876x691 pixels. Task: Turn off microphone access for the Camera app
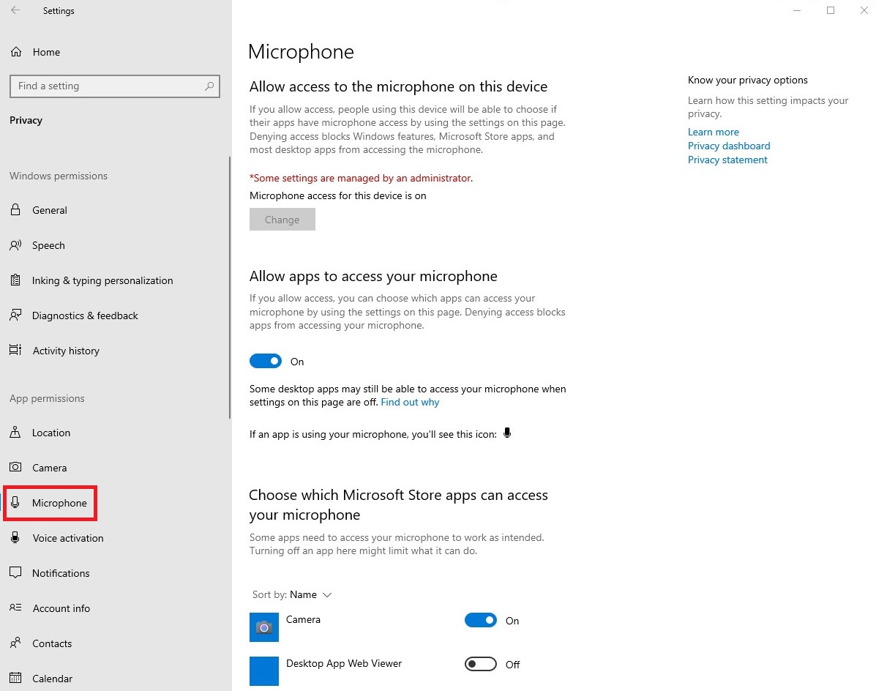(x=481, y=620)
